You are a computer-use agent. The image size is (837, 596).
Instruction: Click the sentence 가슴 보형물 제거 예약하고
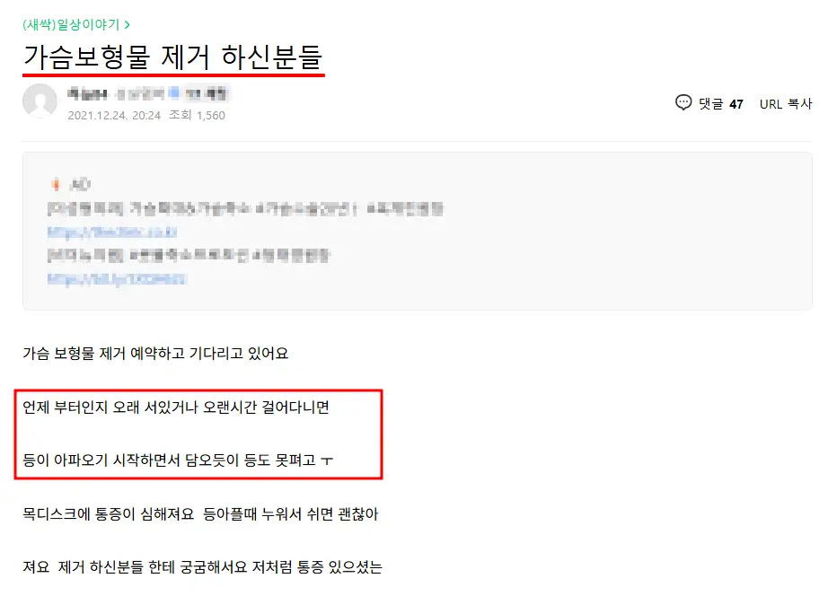pos(155,354)
